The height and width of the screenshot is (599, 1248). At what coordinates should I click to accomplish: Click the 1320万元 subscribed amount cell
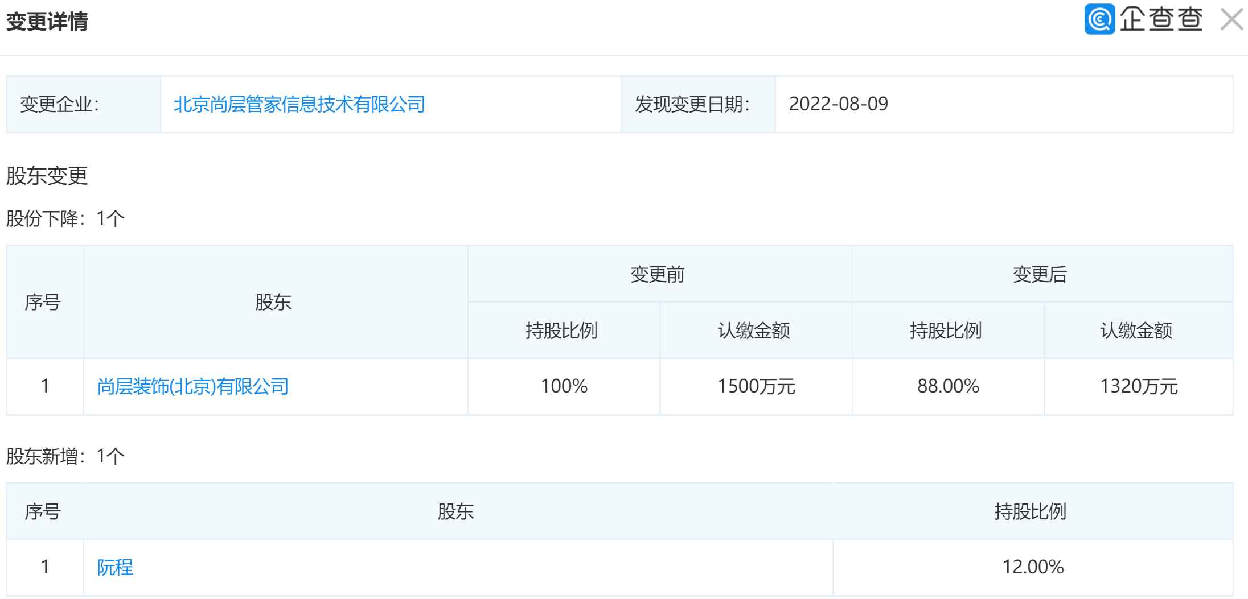click(x=1138, y=386)
